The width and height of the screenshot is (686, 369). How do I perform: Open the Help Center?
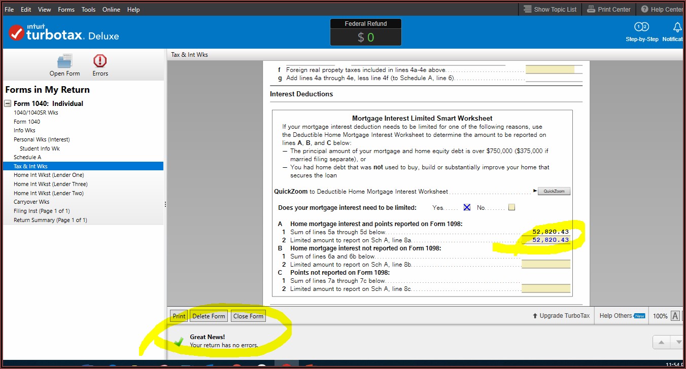(662, 9)
